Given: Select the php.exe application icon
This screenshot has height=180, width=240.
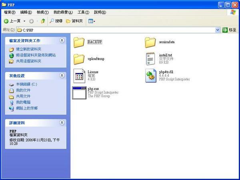Looking at the screenshot, I should (79, 93).
